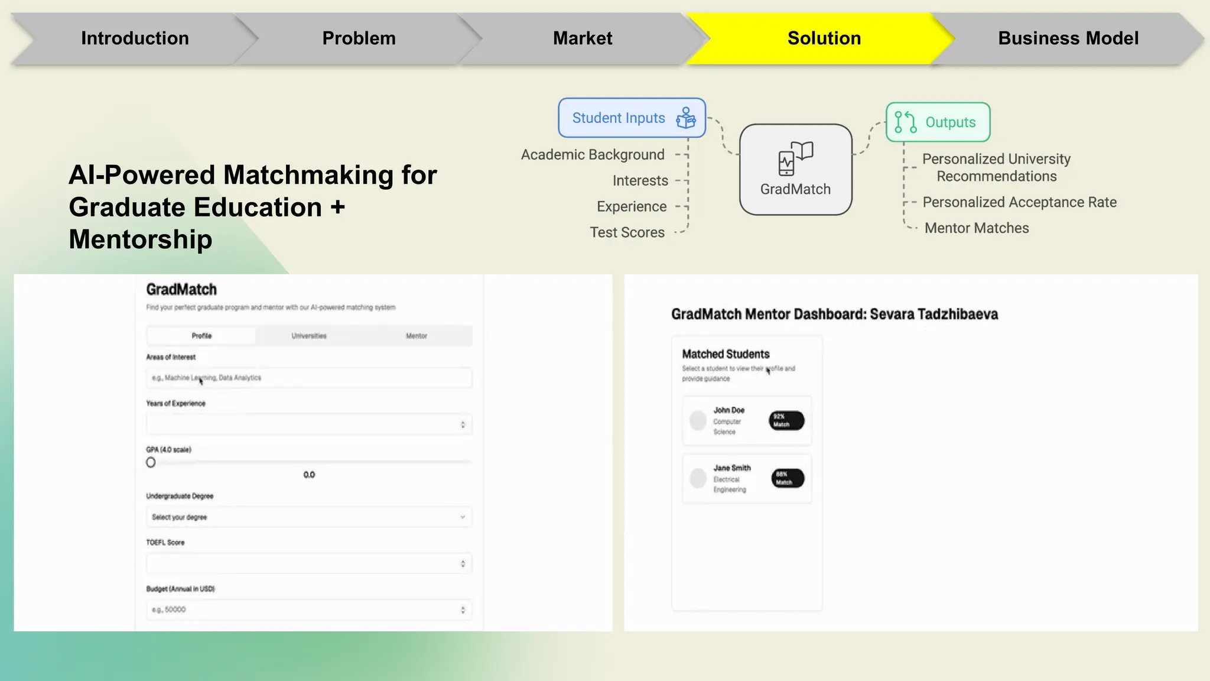Click the 'AI-Powered Matchmaking' slide headline
This screenshot has height=681, width=1210.
253,207
